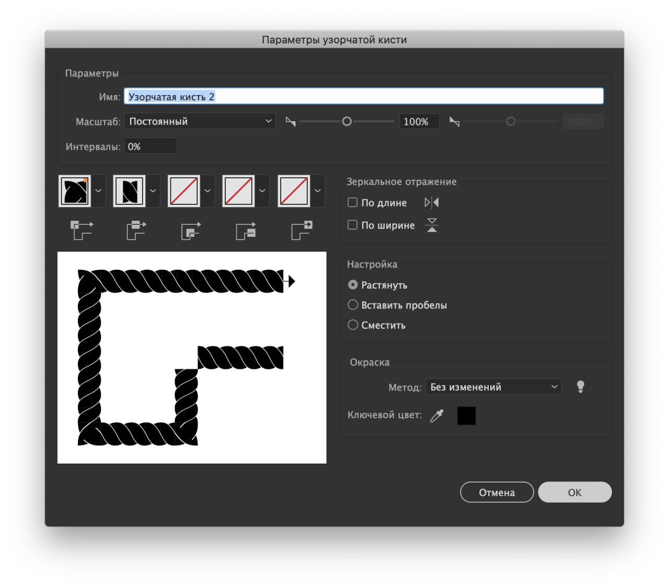Image resolution: width=669 pixels, height=586 pixels.
Task: Enable the По длине checkbox
Action: pyautogui.click(x=353, y=202)
